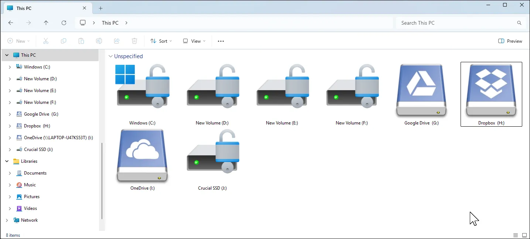This screenshot has width=530, height=239.
Task: Open a new tab with the plus button
Action: click(x=100, y=8)
